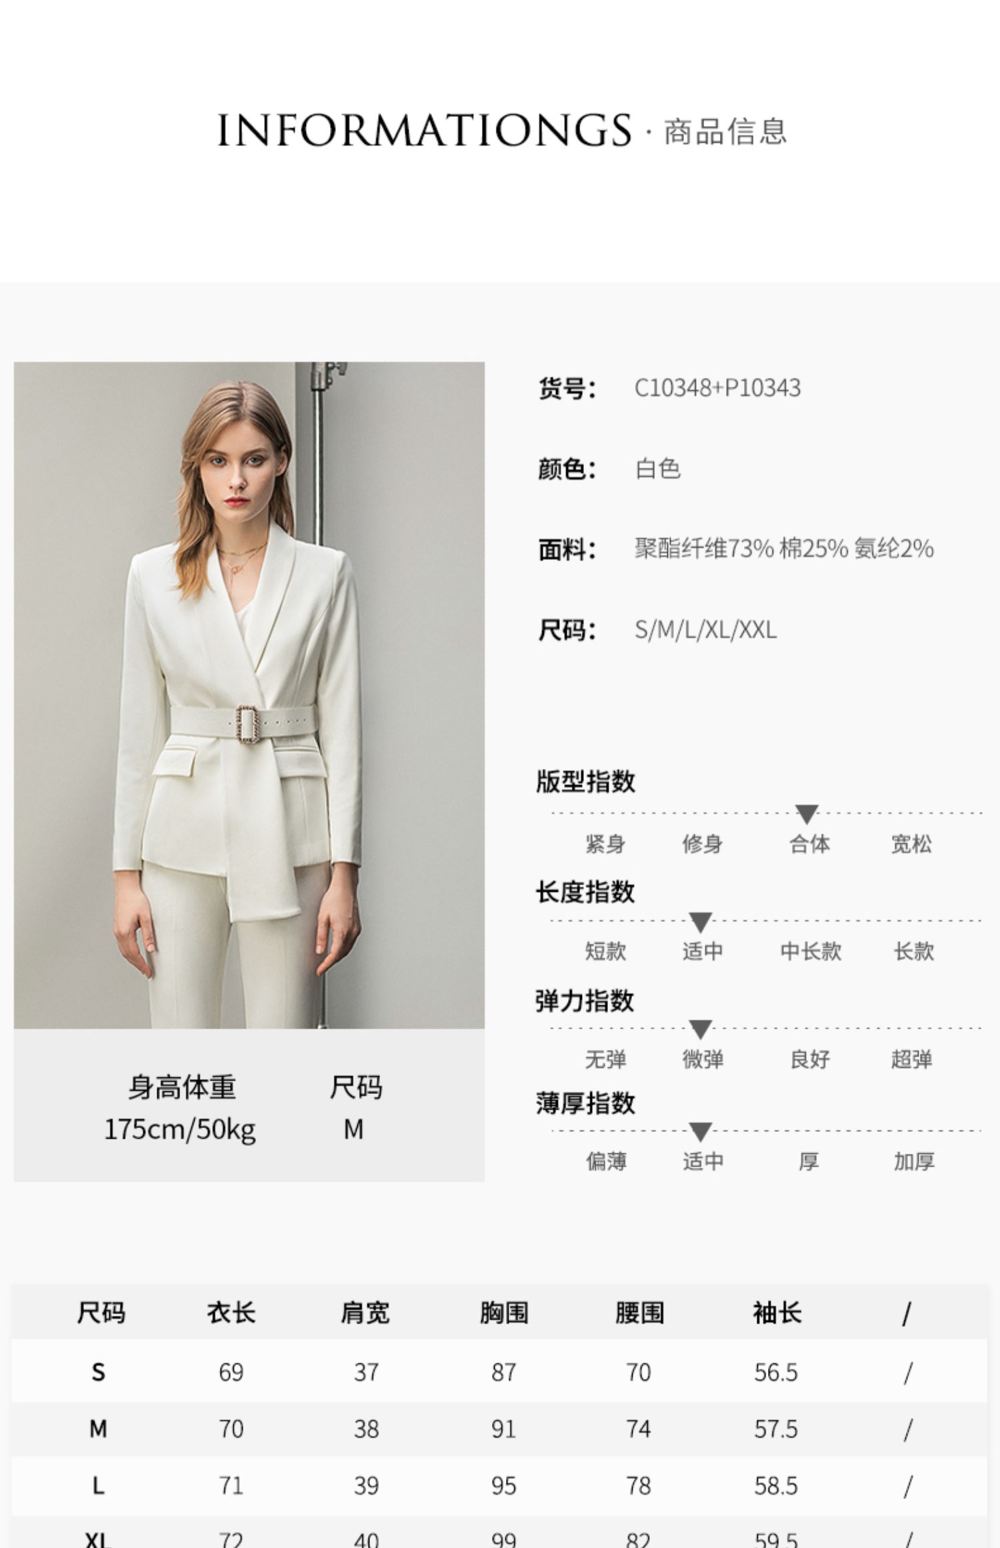Select the 宽松 fit label

(911, 844)
